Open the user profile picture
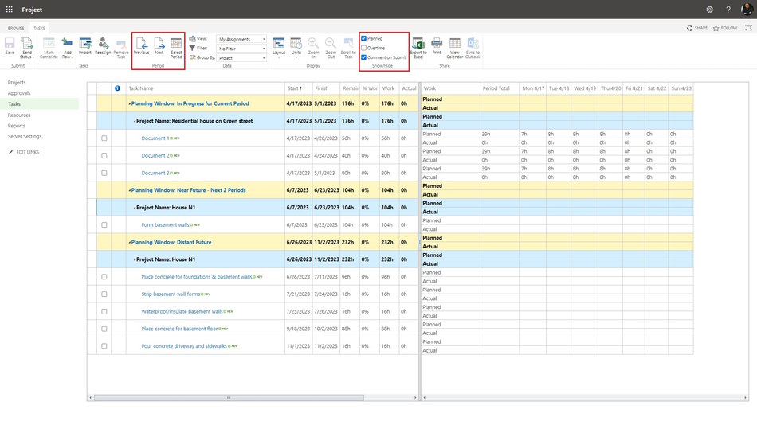 click(x=747, y=10)
